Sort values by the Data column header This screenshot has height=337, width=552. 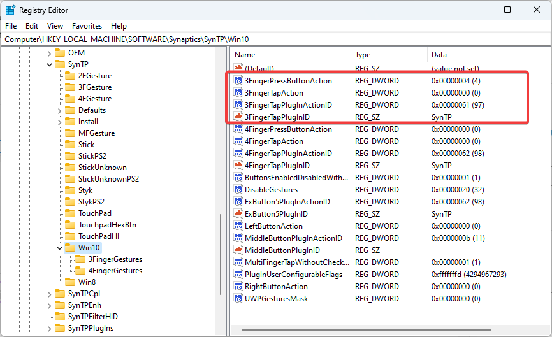488,55
